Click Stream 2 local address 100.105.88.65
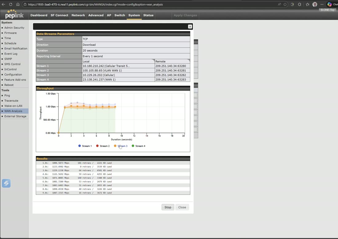The width and height of the screenshot is (338, 239). 102,70
